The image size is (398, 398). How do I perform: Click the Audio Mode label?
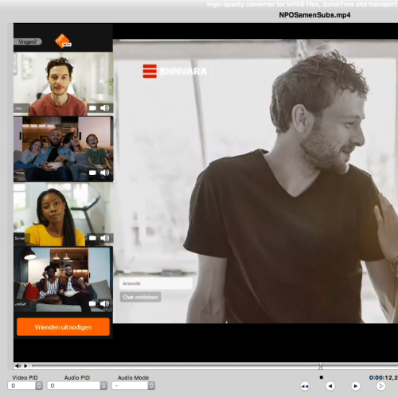(133, 377)
